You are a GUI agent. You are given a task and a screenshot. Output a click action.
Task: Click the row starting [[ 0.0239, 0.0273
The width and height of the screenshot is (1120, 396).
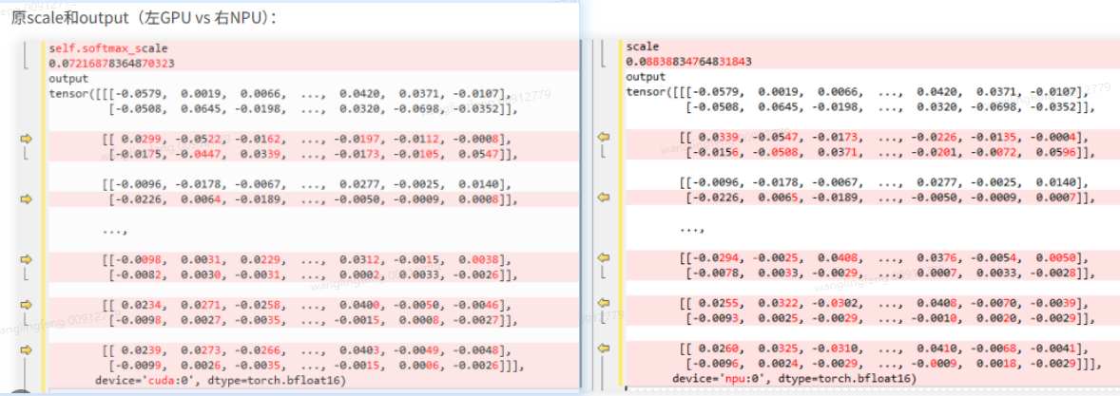306,351
